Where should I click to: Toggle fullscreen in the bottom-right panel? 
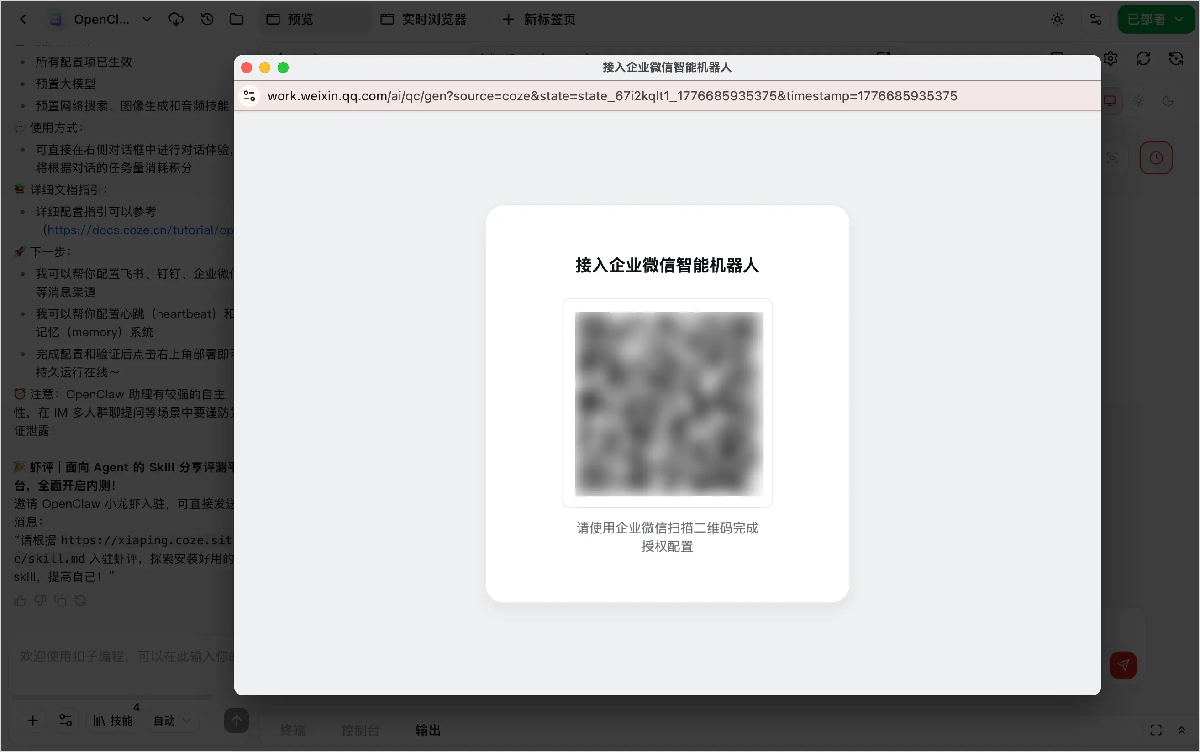point(1156,730)
